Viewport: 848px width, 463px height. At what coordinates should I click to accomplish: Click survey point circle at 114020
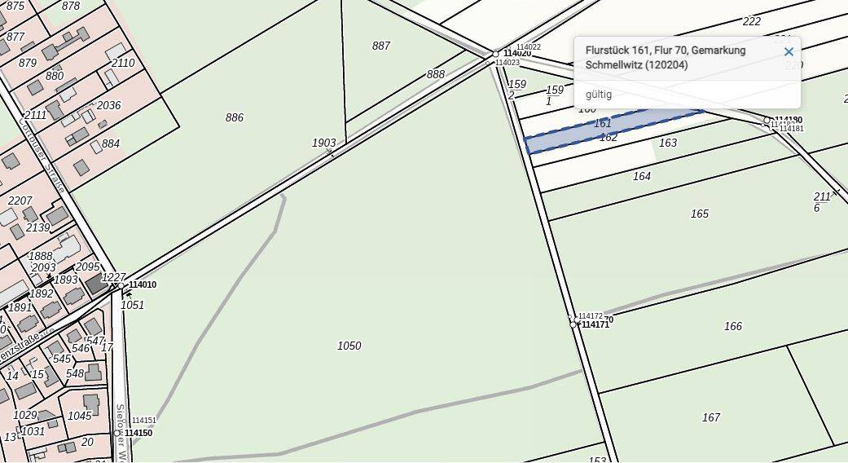coord(495,54)
